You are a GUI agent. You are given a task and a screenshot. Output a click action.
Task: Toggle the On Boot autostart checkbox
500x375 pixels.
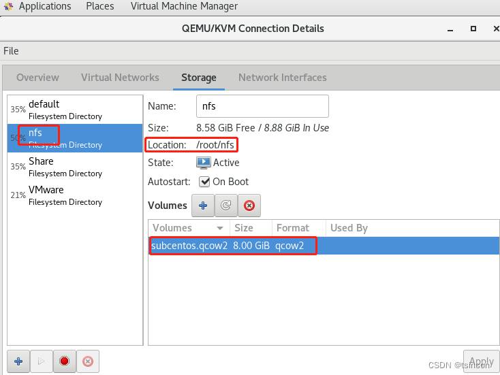tap(204, 182)
